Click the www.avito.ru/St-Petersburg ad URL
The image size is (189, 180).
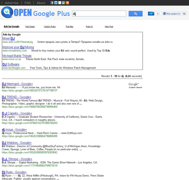[x=17, y=42]
